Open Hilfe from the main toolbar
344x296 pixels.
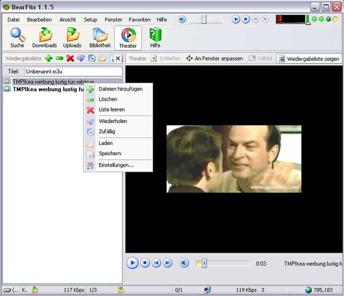[x=155, y=38]
